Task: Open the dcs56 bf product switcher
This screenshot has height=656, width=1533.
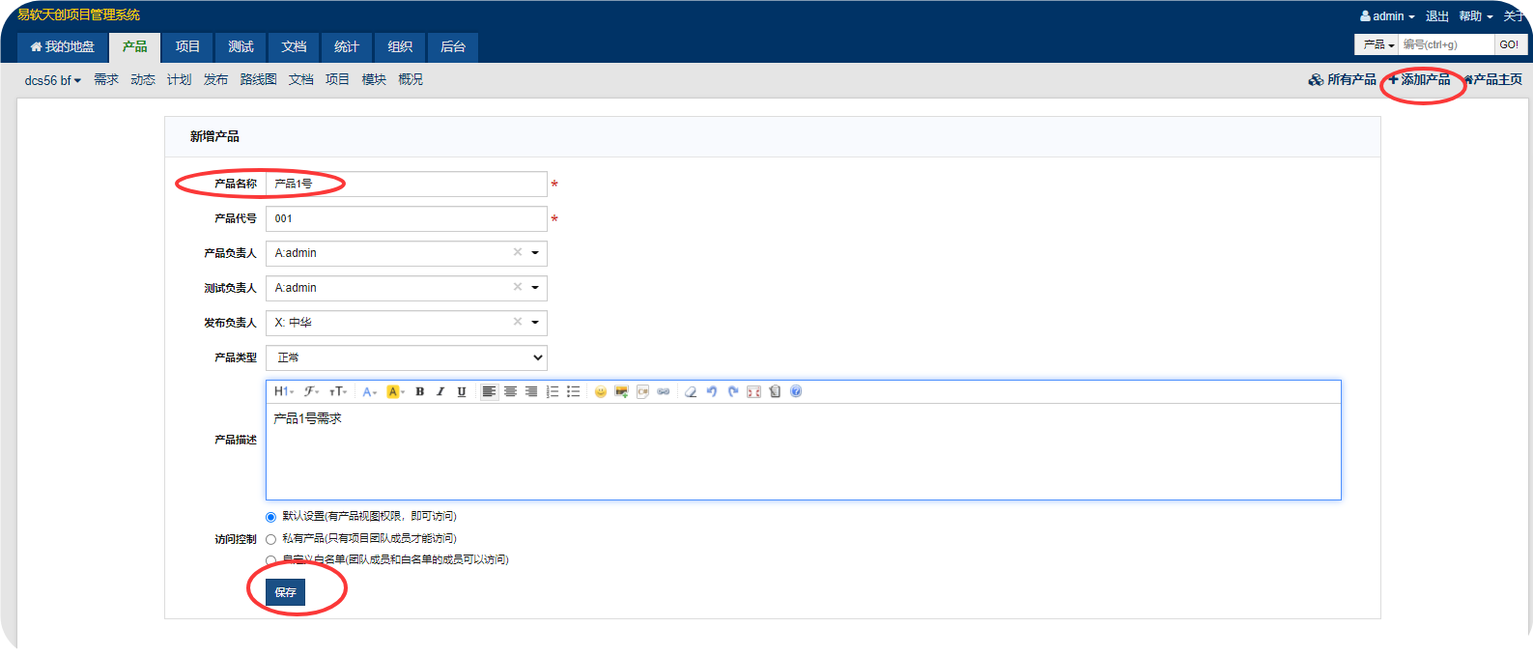Action: point(53,80)
